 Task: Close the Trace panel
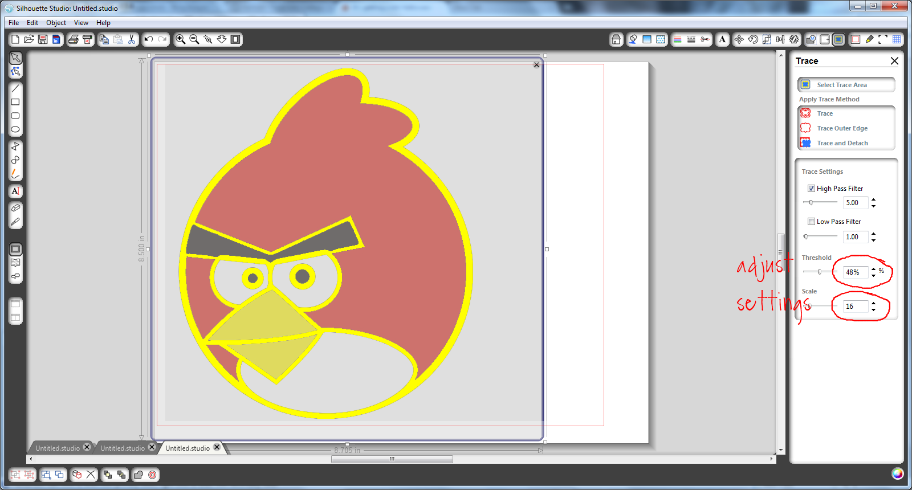click(894, 61)
